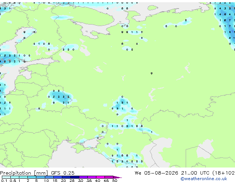This screenshot has width=235, height=182.
Task: Pick the 45–50 mm legend color swatch
Action: coord(109,177)
